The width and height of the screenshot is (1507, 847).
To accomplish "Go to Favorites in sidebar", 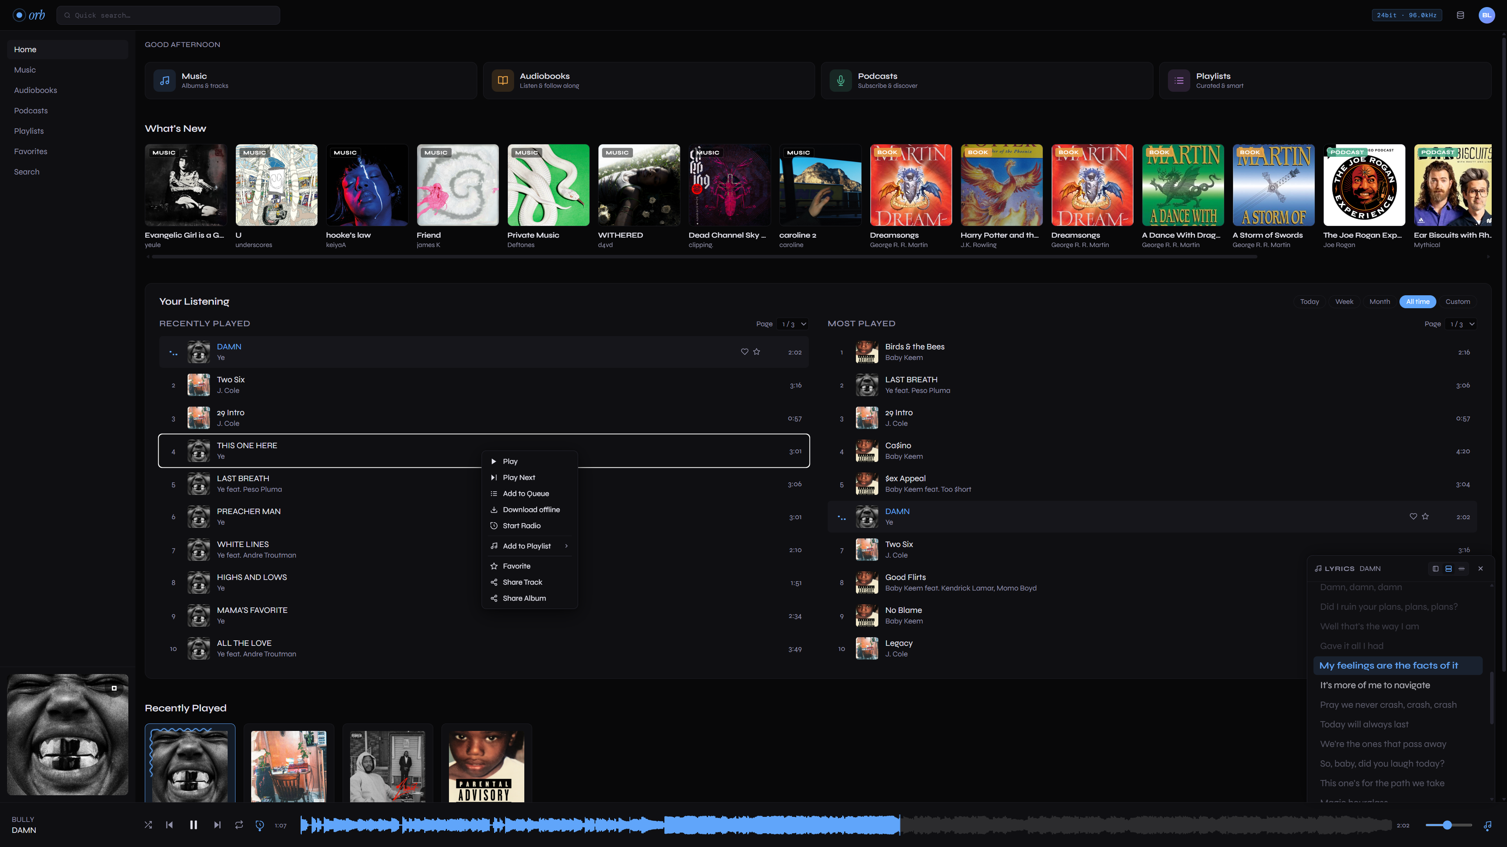I will (31, 151).
